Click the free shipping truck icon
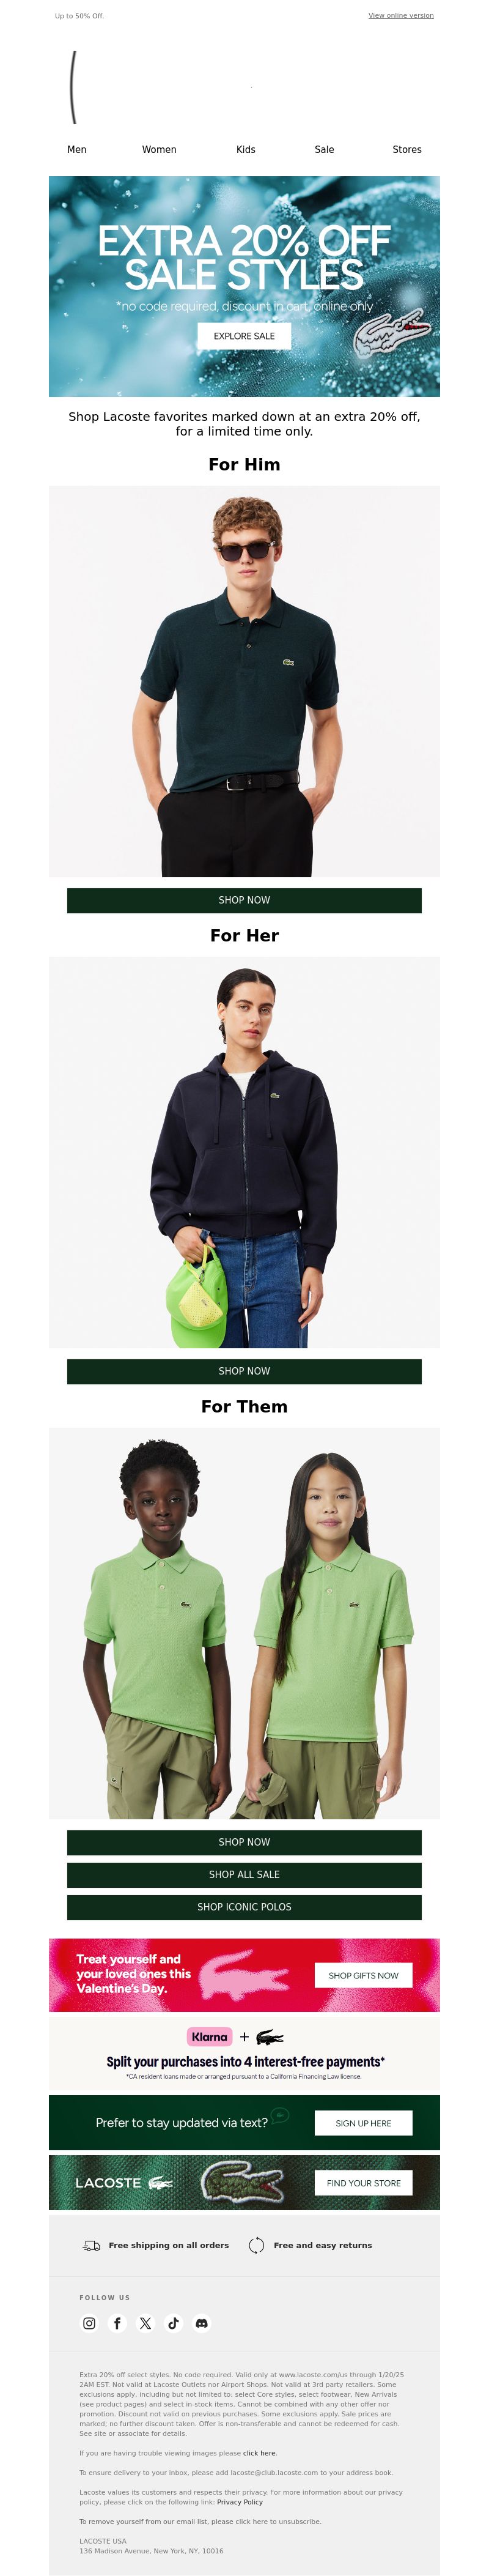The image size is (489, 2576). pos(91,2245)
